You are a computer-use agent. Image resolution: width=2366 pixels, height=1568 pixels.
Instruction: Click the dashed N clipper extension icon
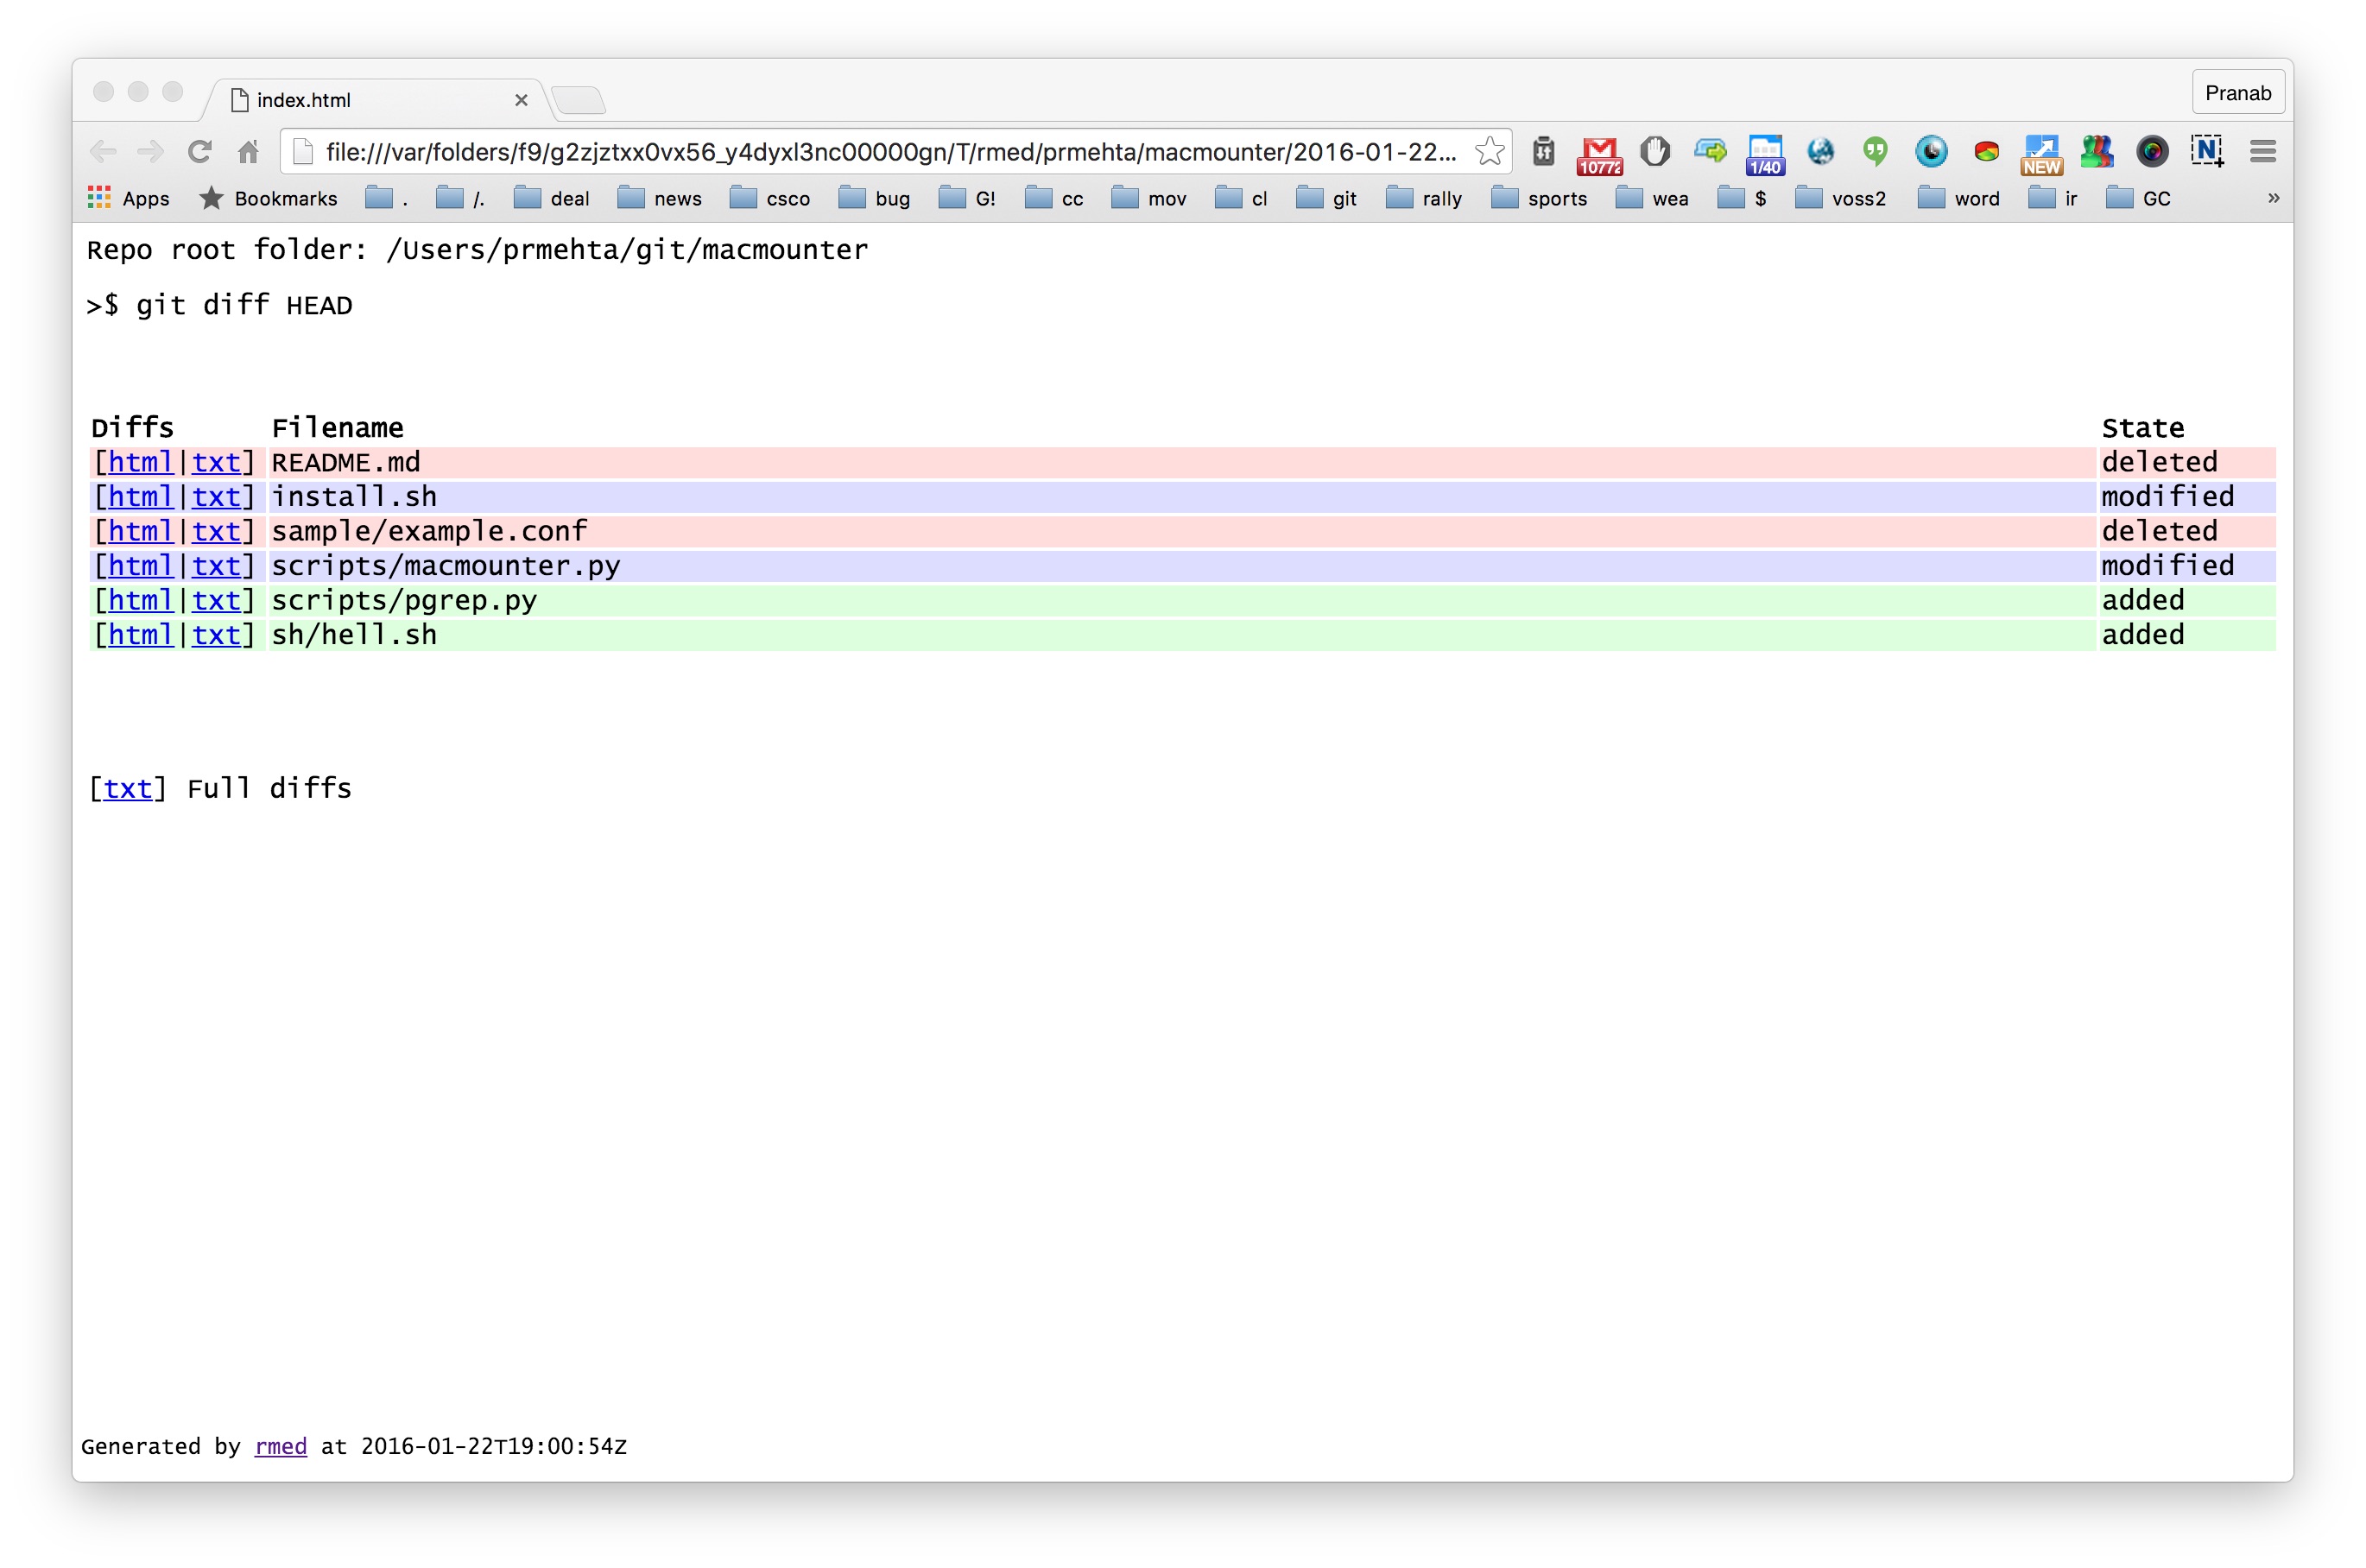click(2206, 152)
